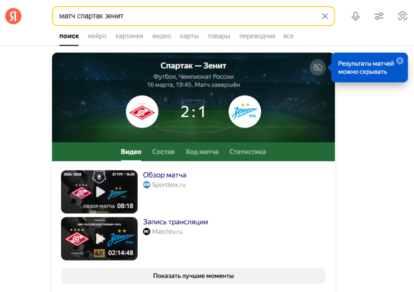414x292 pixels.
Task: Select the нейро search category
Action: pos(97,36)
